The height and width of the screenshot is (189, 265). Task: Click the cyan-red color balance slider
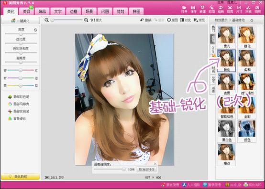coord(21,70)
